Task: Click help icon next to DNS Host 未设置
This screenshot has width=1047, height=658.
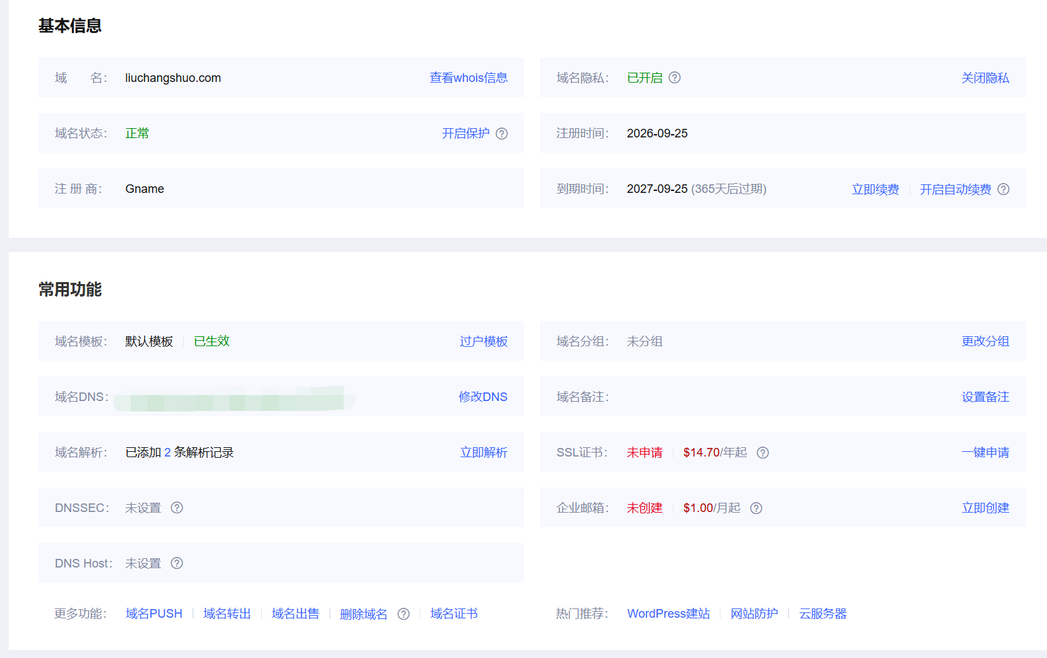Action: (176, 563)
